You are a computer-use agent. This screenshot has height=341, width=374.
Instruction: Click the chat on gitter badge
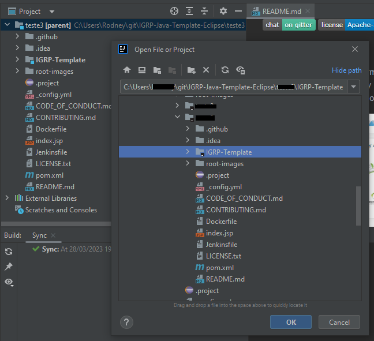(289, 25)
